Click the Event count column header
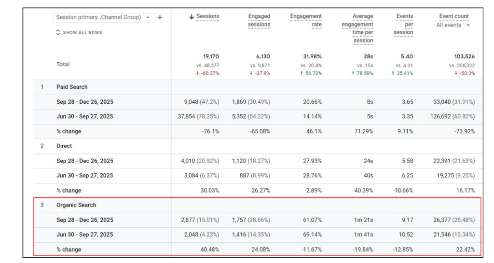This screenshot has height=263, width=494. point(453,16)
